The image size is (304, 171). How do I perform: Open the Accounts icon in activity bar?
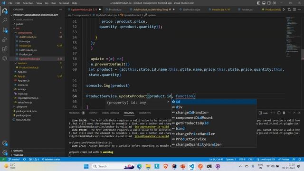point(5,143)
